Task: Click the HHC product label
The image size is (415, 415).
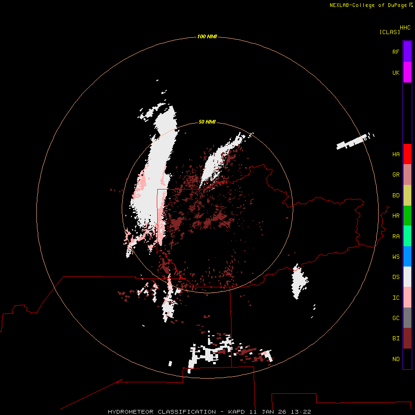Action: click(x=405, y=28)
